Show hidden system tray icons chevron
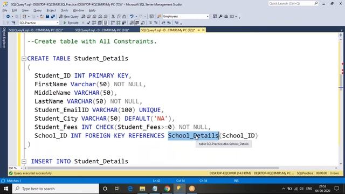This screenshot has width=345, height=194. click(x=284, y=189)
